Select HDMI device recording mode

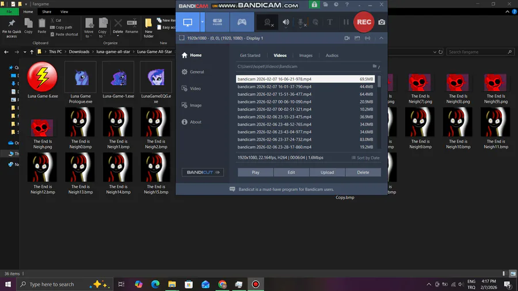(x=218, y=22)
